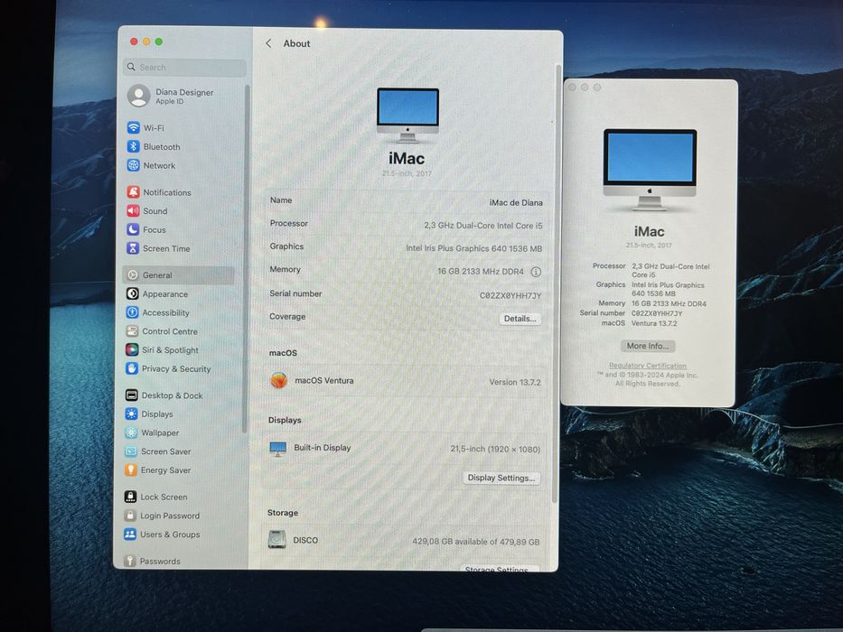Open the Displays sun icon
Image resolution: width=843 pixels, height=632 pixels.
point(131,414)
